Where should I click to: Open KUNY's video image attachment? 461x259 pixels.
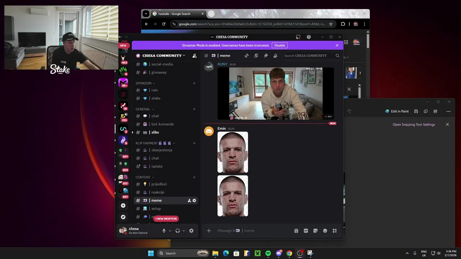pos(276,94)
